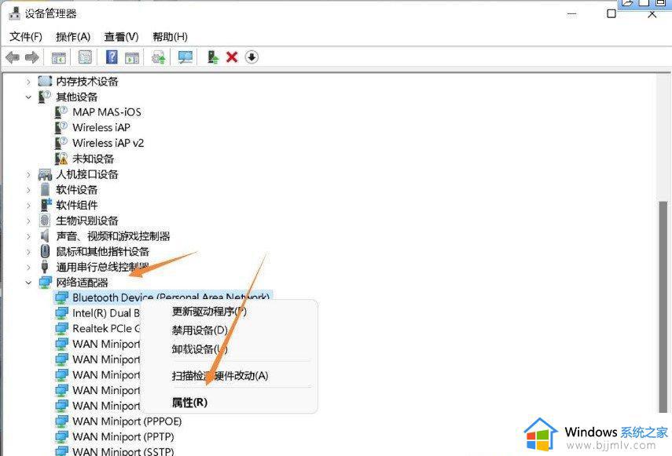Click the scan hardware monitor icon
672x456 pixels.
click(x=185, y=57)
